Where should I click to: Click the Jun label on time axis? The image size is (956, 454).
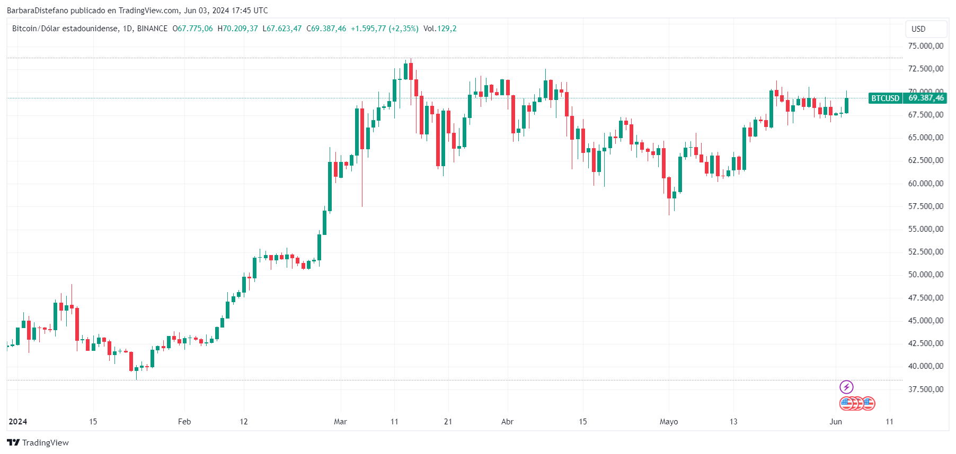coord(836,422)
